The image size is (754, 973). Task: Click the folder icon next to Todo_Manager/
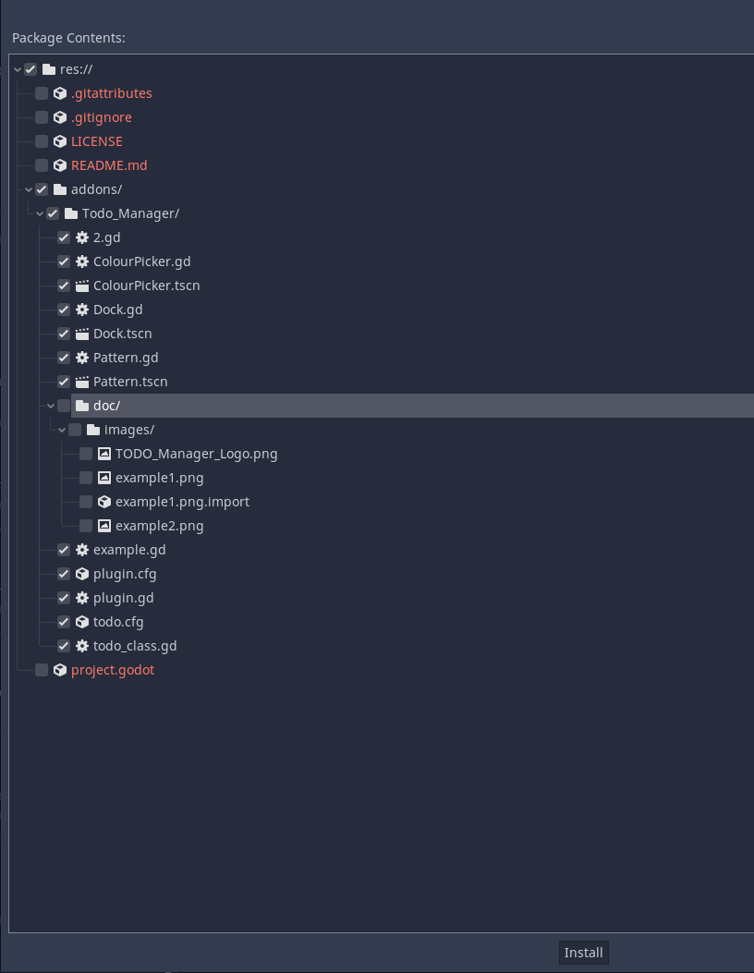71,213
